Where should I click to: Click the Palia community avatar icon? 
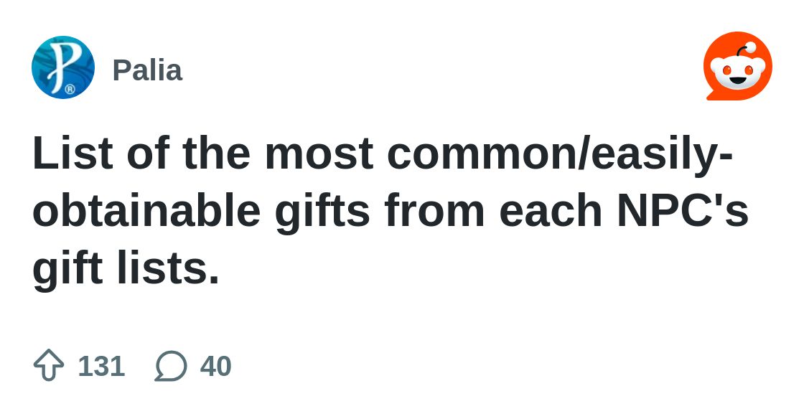pyautogui.click(x=63, y=67)
